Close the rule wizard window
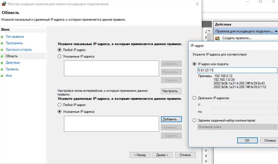This screenshot has width=278, height=164. [197, 4]
